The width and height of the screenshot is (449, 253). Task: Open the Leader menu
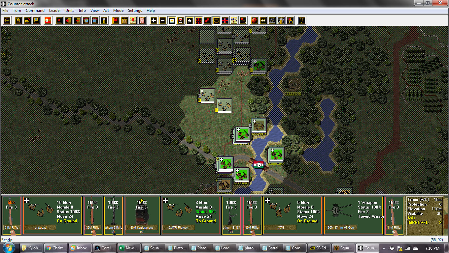(x=55, y=11)
